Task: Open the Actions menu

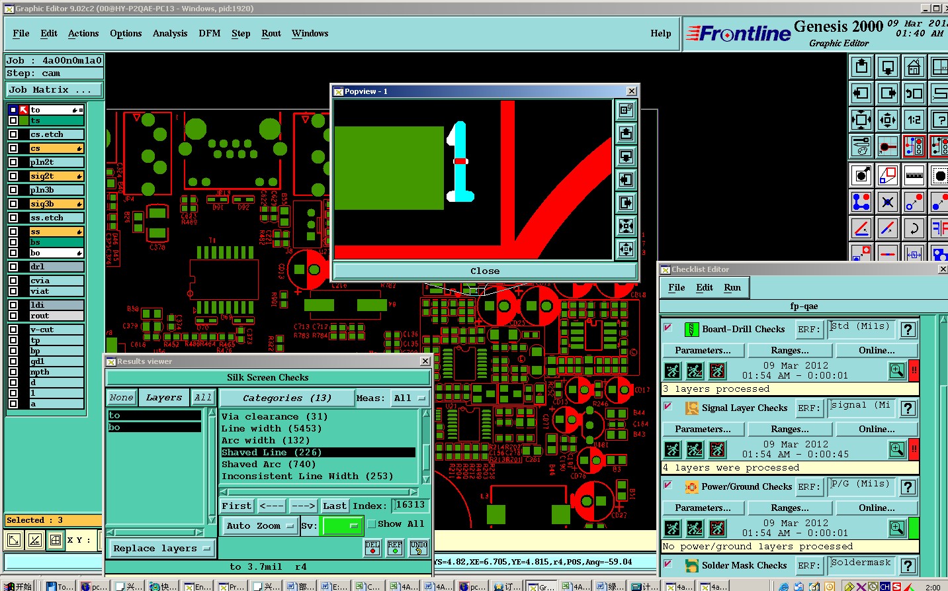Action: 83,33
